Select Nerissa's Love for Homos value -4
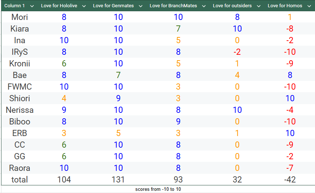Screen dimensions: 315x193 pos(290,110)
